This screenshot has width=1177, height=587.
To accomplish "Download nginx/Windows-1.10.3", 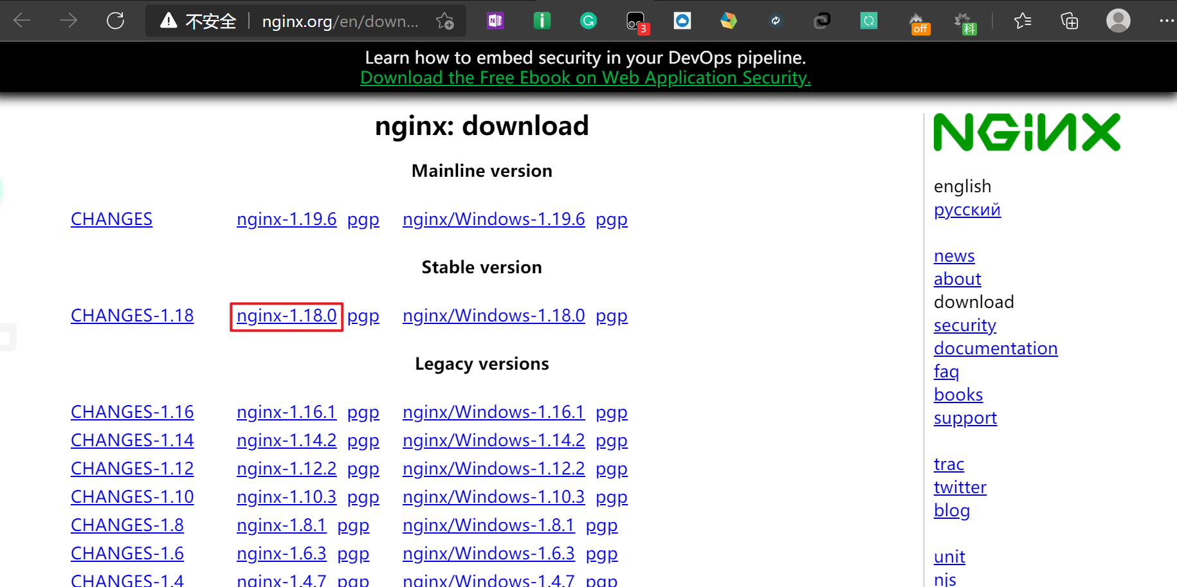I will pos(494,497).
